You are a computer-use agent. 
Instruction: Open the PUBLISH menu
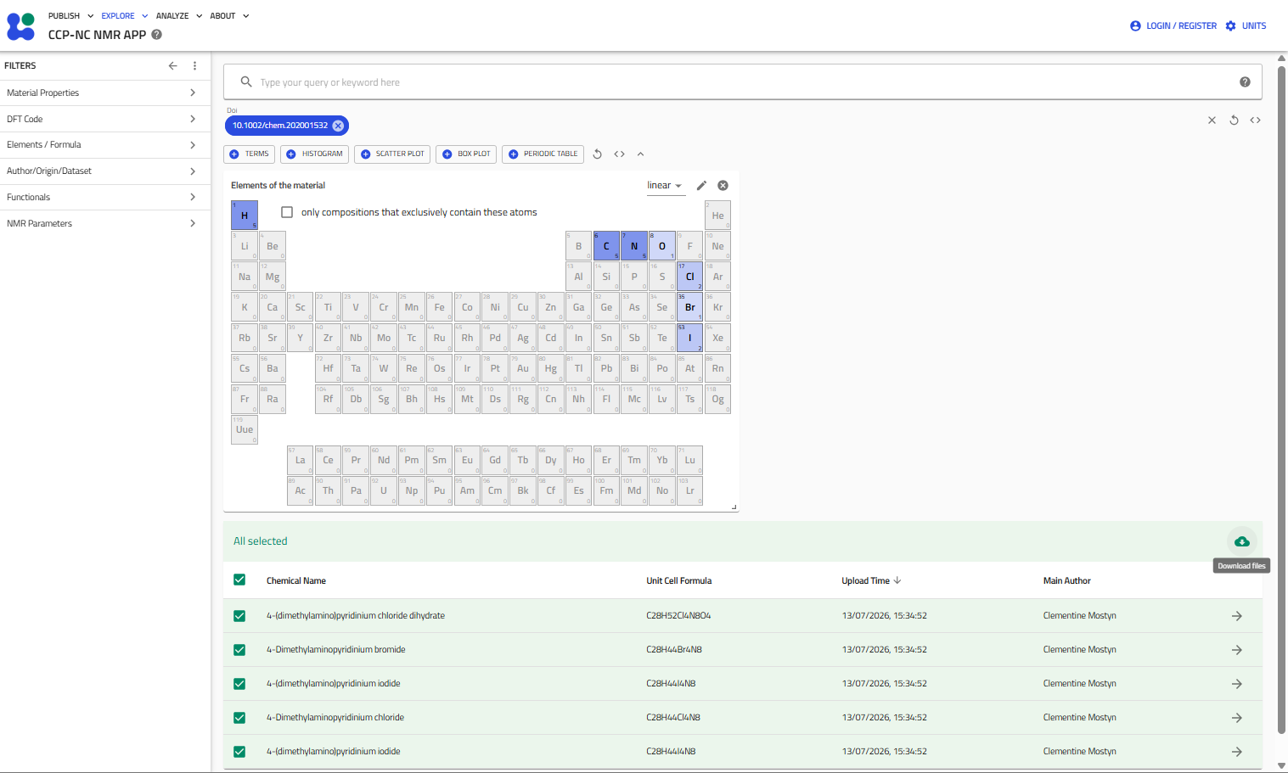[70, 16]
